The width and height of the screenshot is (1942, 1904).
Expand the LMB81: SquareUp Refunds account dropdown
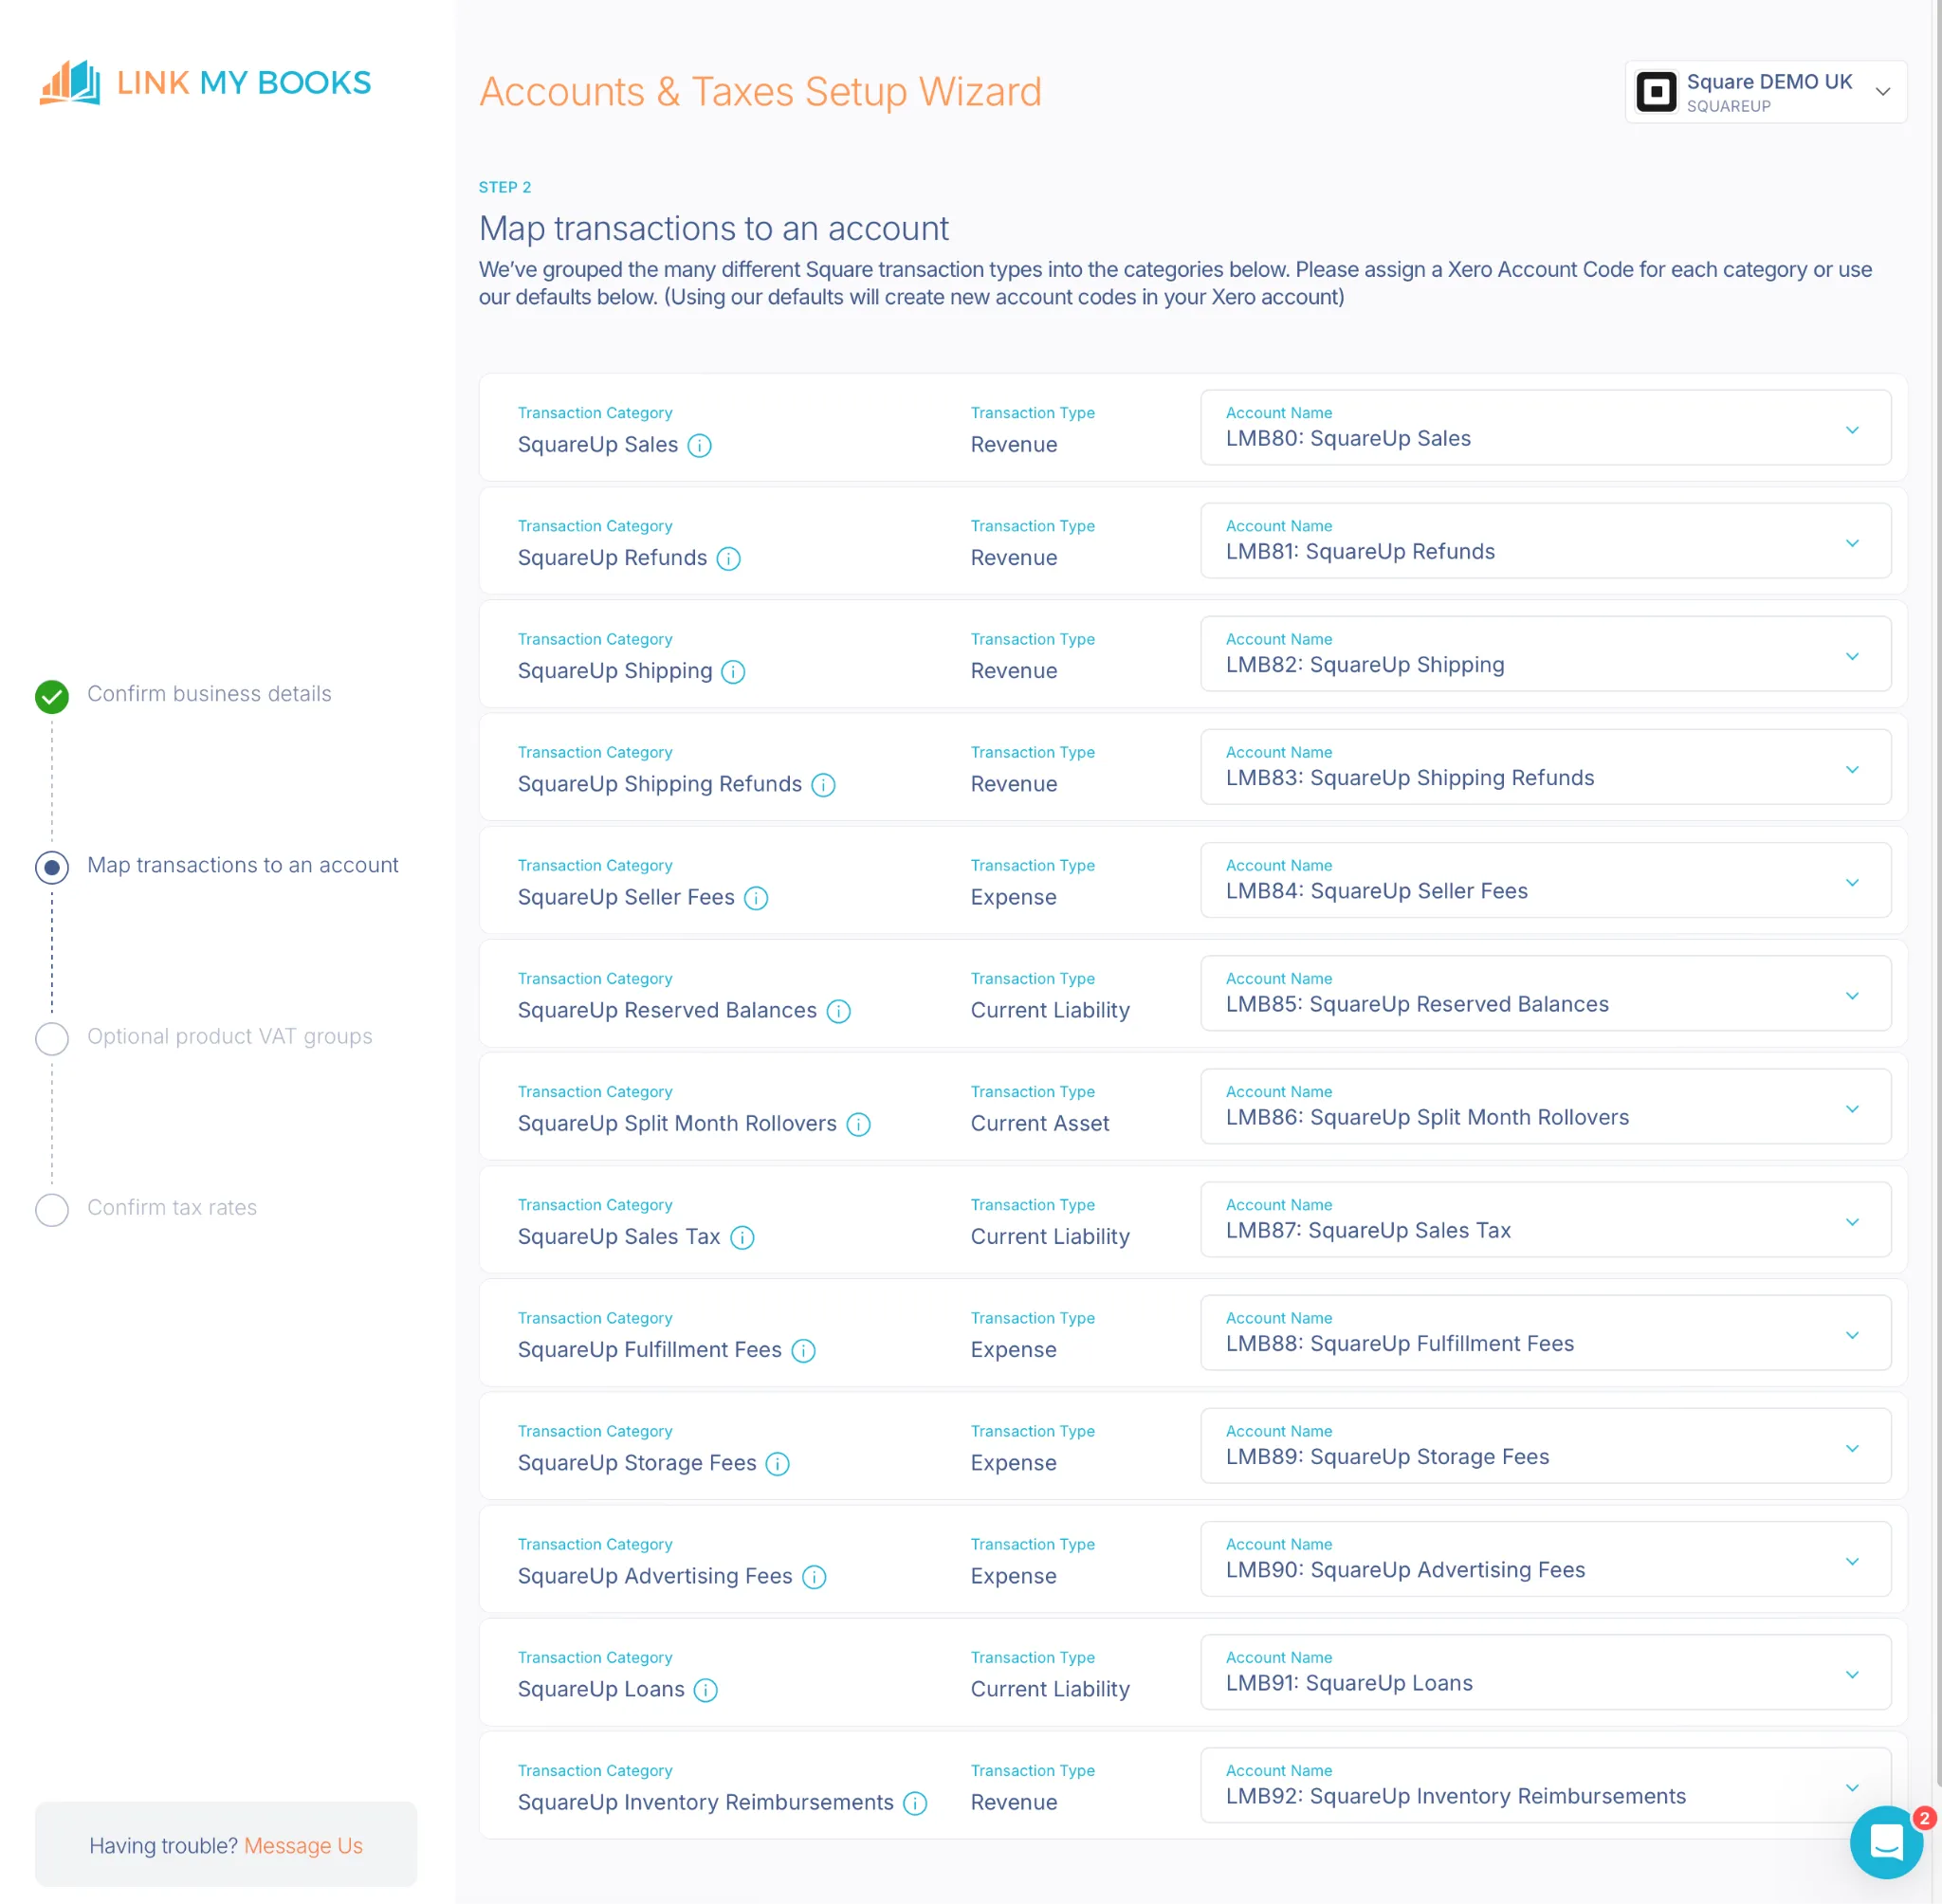coord(1545,540)
